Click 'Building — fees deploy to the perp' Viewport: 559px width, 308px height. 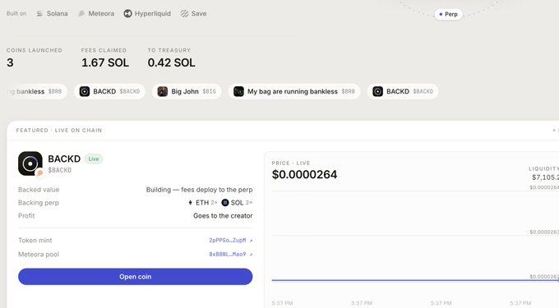[199, 190]
